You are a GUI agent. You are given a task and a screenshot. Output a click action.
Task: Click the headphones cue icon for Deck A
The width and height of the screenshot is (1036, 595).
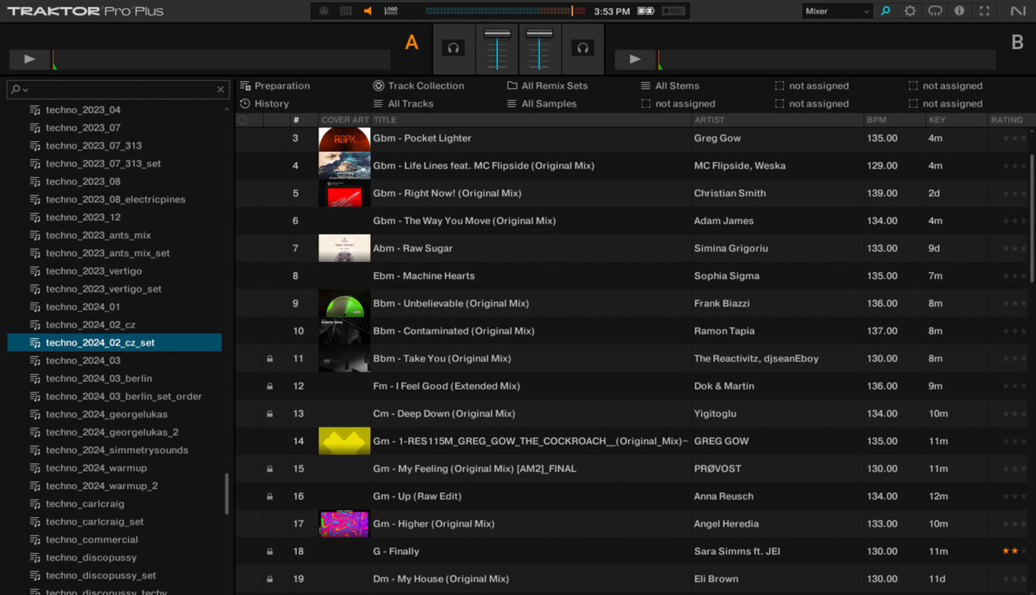(x=454, y=48)
